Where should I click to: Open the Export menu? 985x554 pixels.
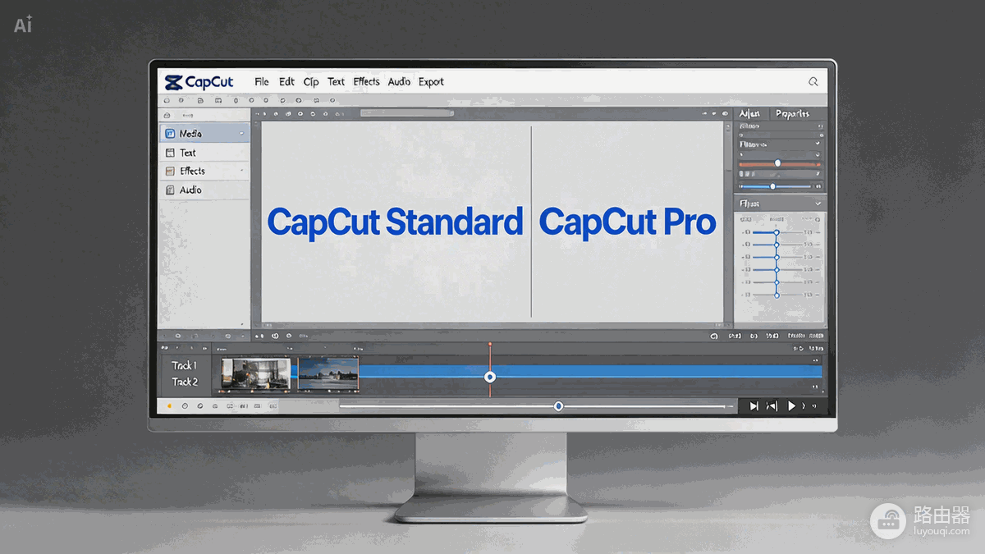(431, 82)
